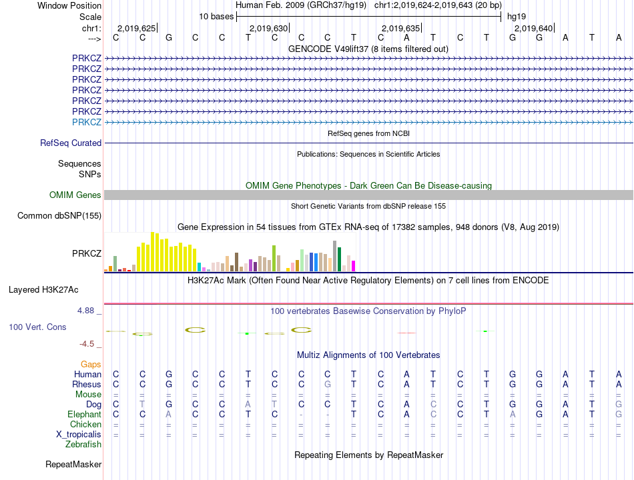Open the OMIM Genes track label

click(75, 195)
